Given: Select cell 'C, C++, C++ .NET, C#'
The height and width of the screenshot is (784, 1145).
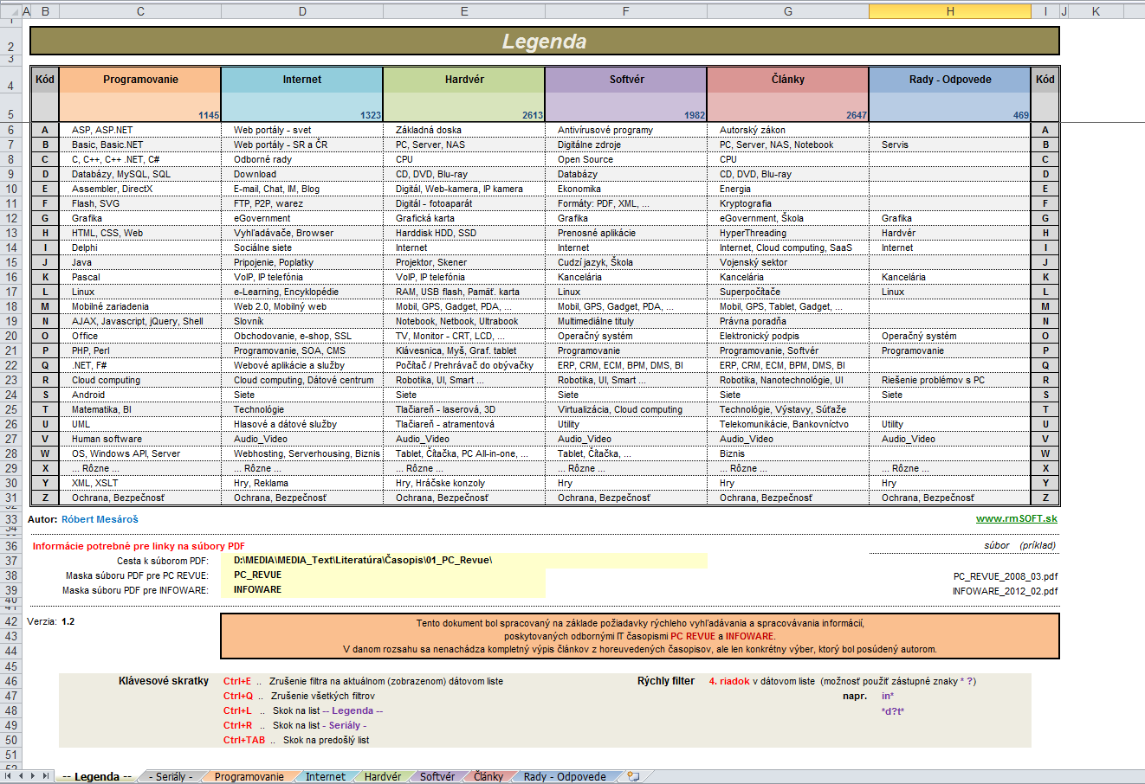Looking at the screenshot, I should [140, 159].
